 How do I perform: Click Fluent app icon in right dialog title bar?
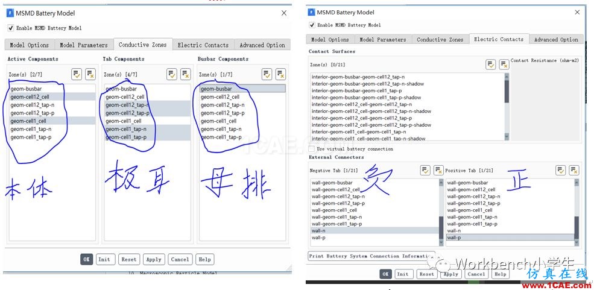(x=311, y=12)
